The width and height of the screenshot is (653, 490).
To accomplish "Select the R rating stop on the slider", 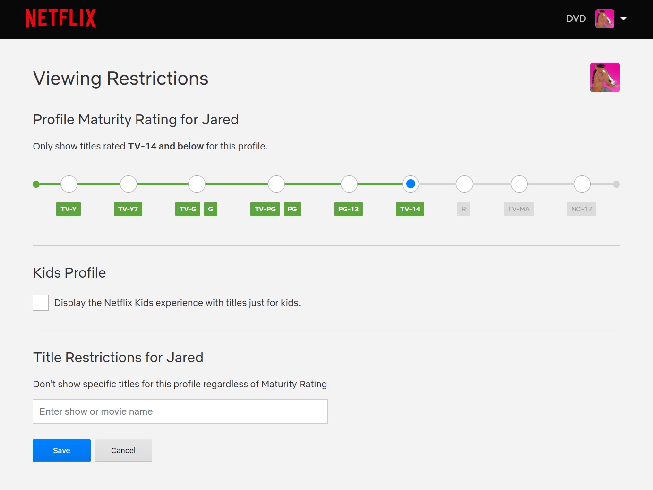I will 464,184.
